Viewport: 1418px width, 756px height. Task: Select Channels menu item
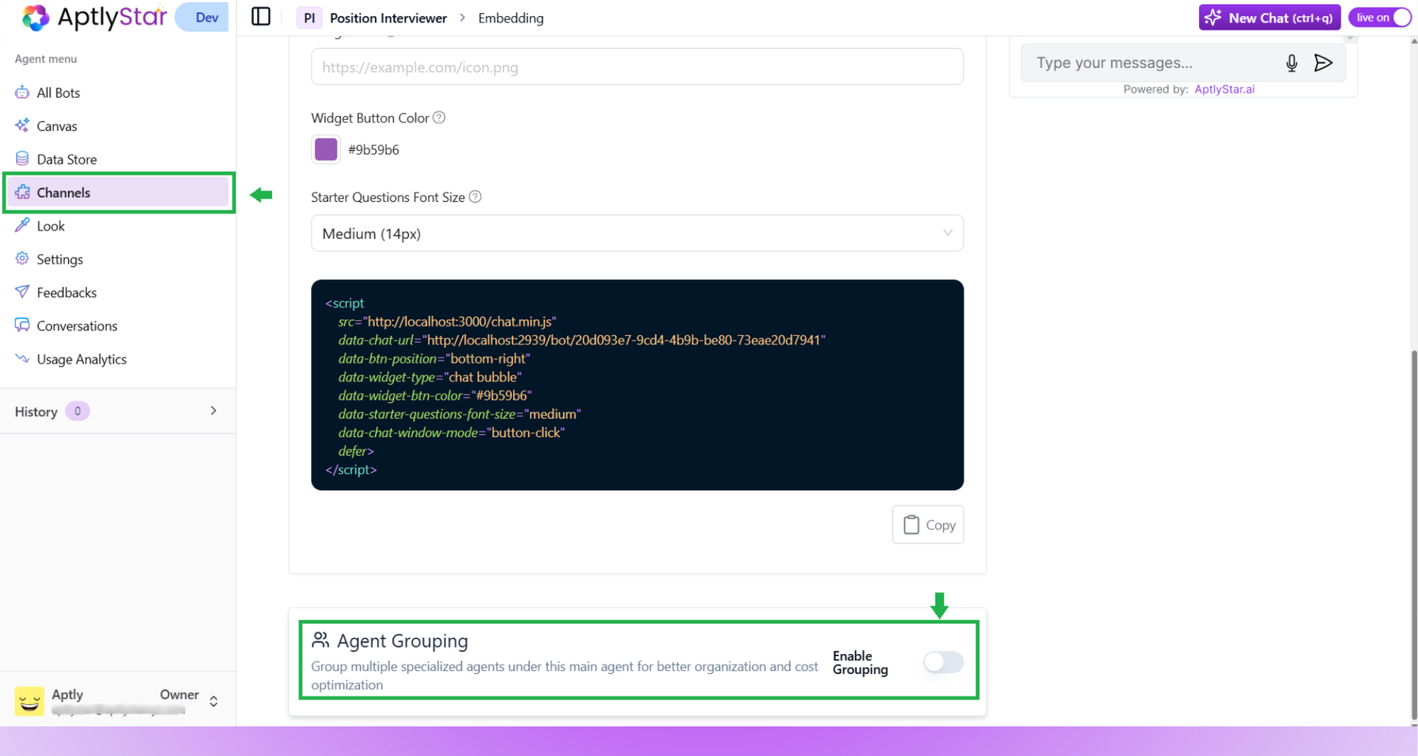click(118, 192)
